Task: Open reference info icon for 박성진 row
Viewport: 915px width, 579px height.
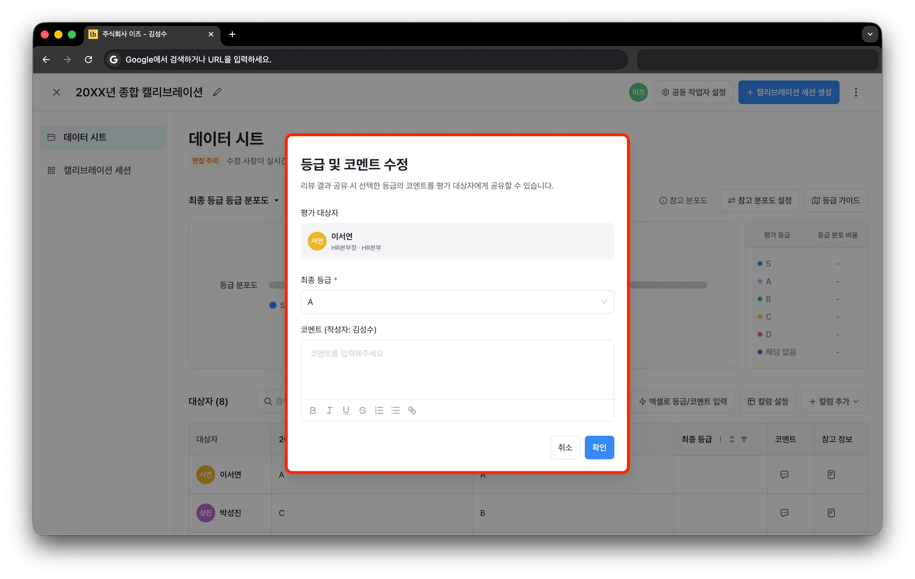Action: tap(831, 513)
